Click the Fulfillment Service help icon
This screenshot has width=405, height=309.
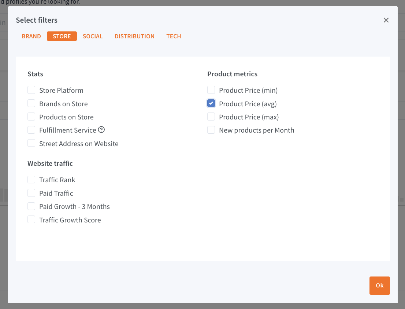click(x=101, y=130)
